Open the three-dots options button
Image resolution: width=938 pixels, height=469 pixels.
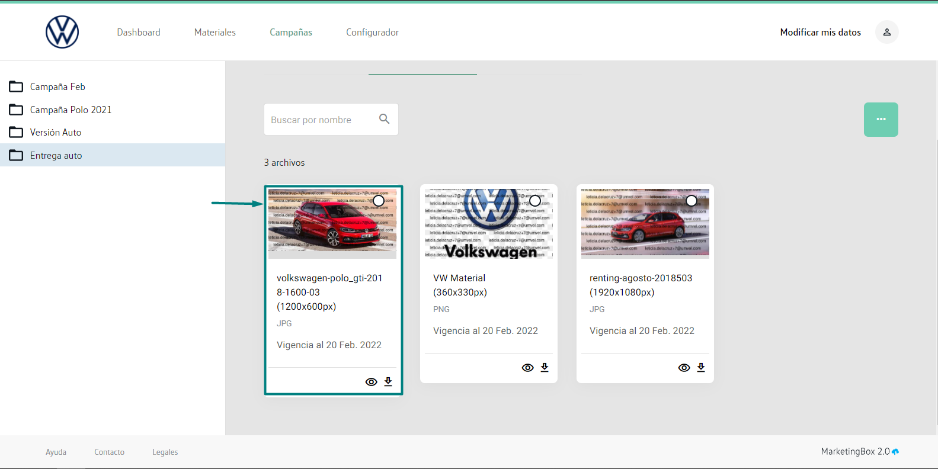[881, 120]
